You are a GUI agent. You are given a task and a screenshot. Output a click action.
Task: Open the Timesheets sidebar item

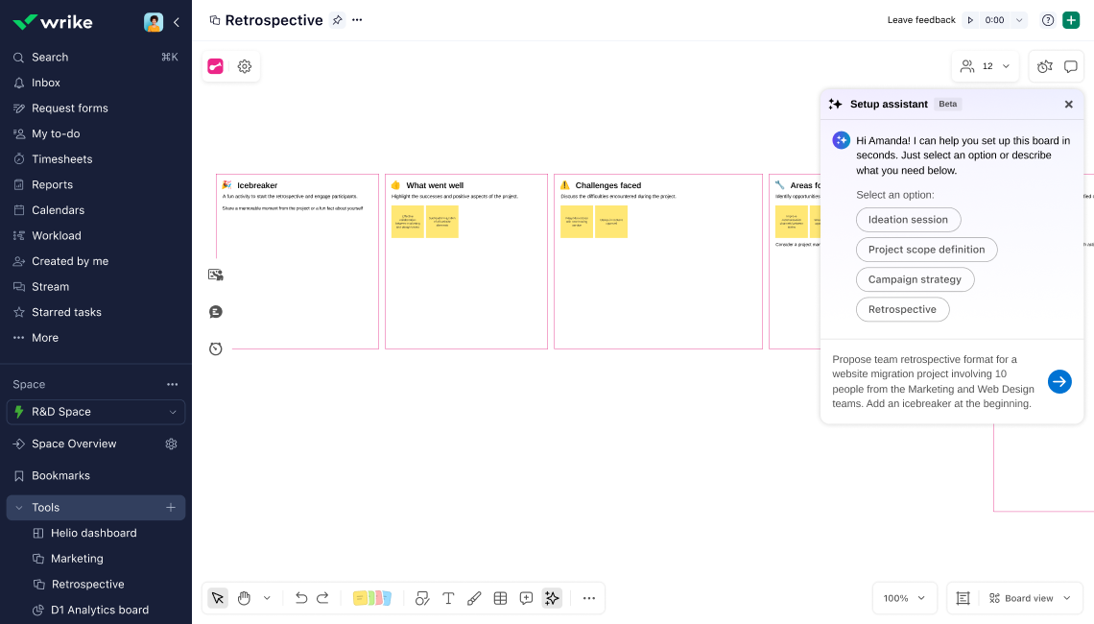(59, 158)
